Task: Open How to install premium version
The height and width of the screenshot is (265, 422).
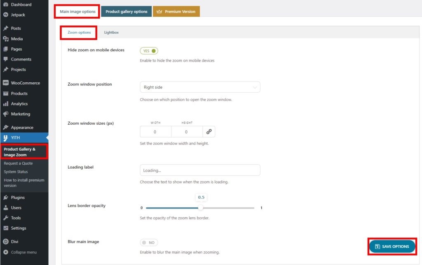Action: [x=24, y=183]
